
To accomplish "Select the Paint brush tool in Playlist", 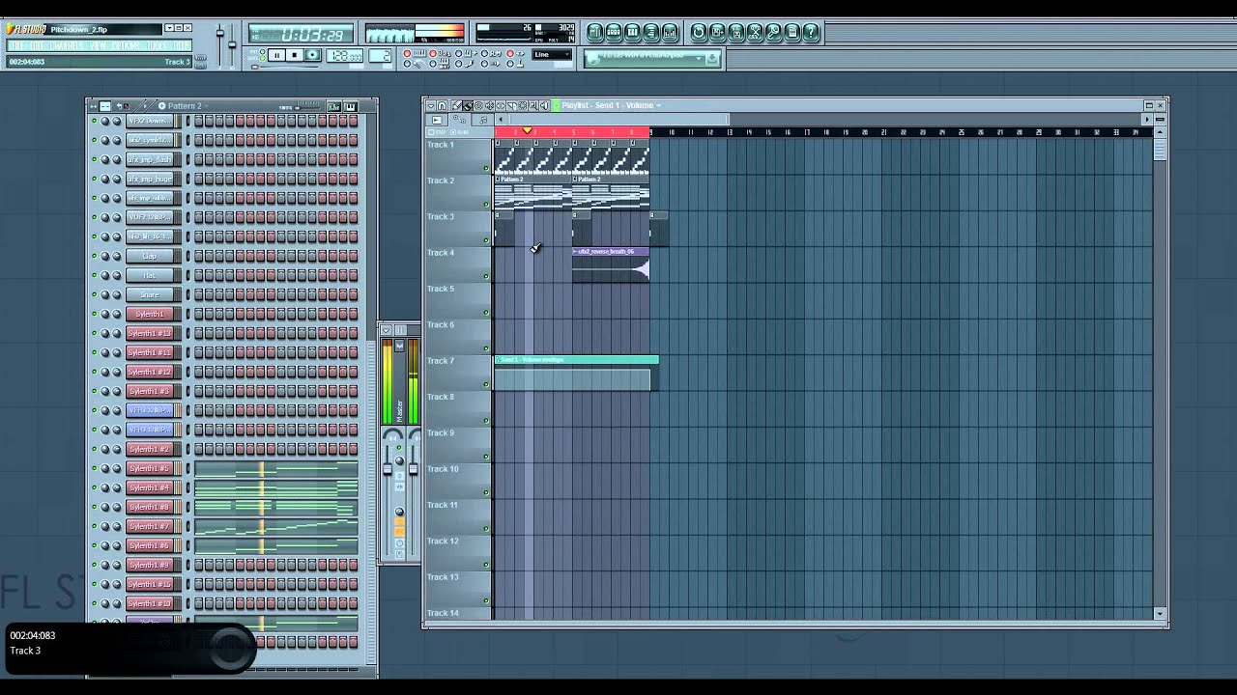I will [468, 105].
